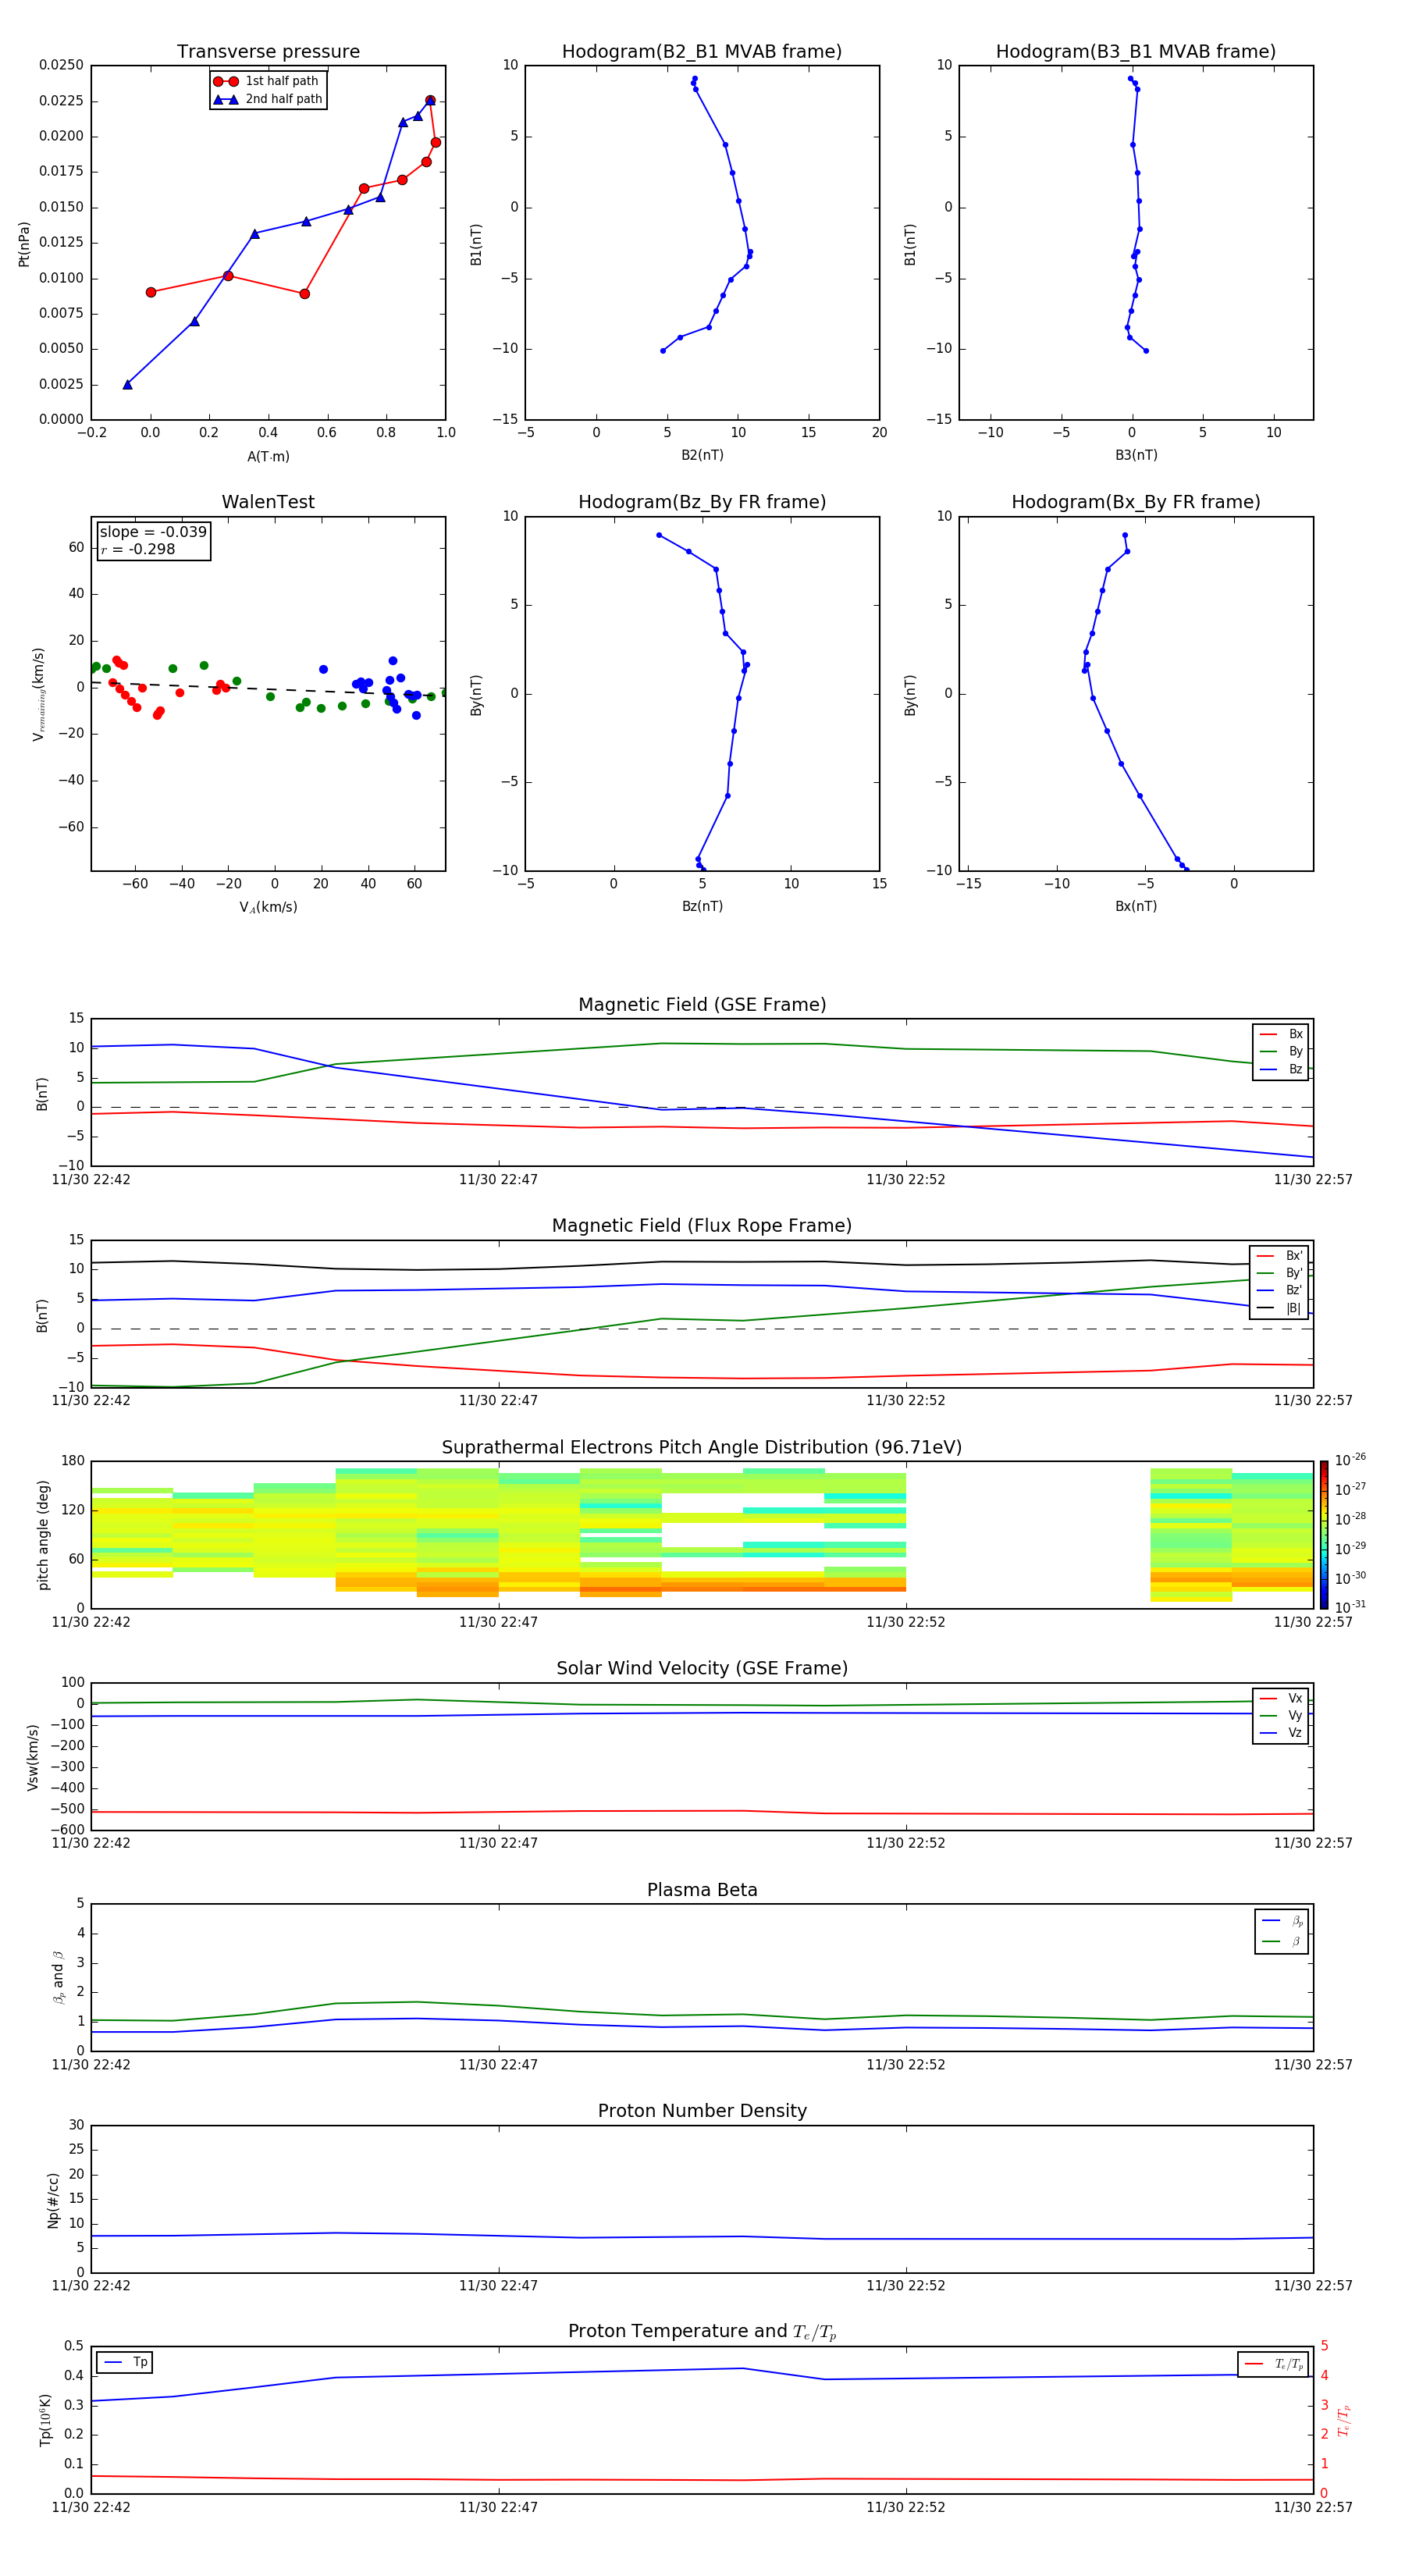Select the Te/Tp legend entry
Screen dimensions: 1405x2576
click(1274, 2365)
